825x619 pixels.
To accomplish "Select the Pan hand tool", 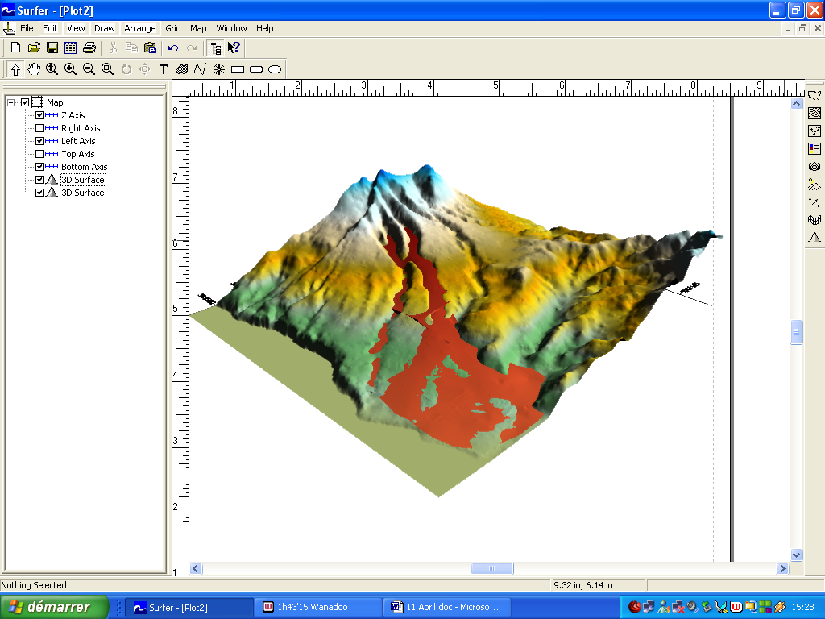I will [x=34, y=69].
